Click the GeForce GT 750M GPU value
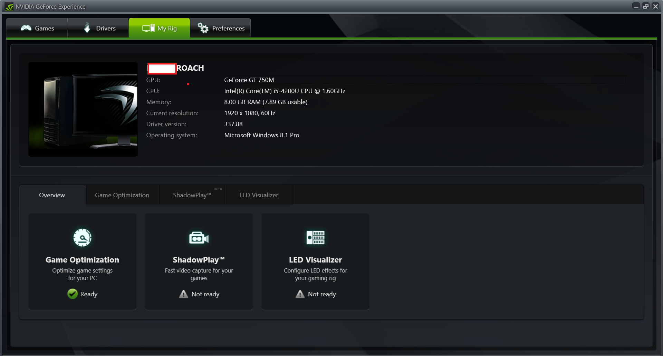The width and height of the screenshot is (663, 356). tap(249, 80)
